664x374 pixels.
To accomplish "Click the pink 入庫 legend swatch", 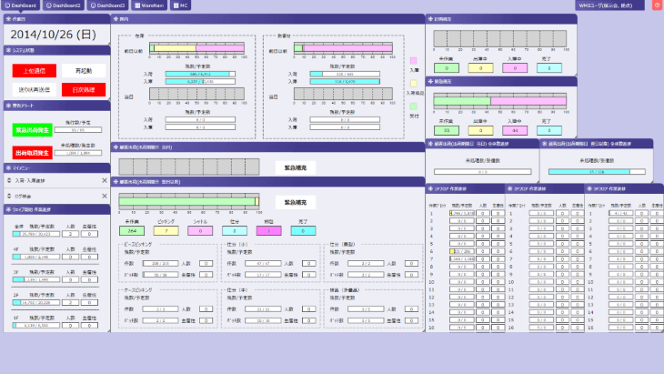I will point(414,61).
